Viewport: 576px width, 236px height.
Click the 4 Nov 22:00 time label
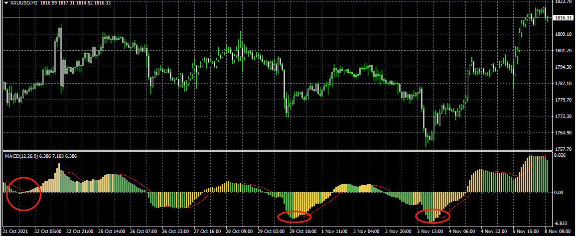pos(494,232)
